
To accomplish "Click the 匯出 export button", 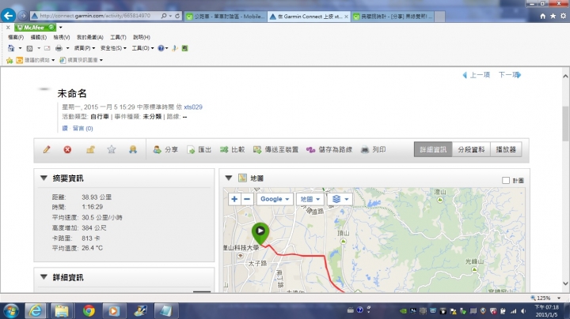I will pos(199,149).
